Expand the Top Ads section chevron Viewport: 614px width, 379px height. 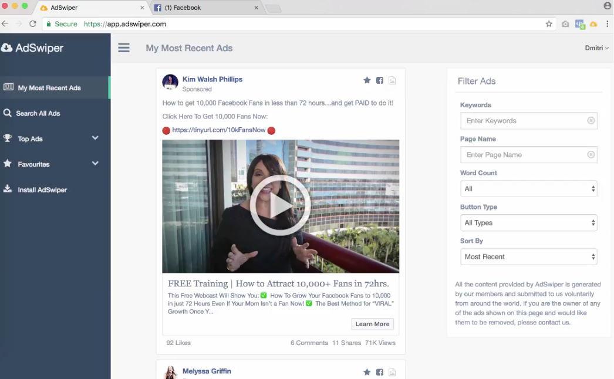click(x=95, y=138)
